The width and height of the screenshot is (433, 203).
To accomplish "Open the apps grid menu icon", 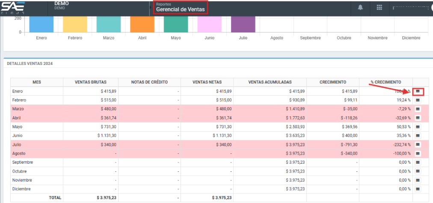I will coord(379,8).
